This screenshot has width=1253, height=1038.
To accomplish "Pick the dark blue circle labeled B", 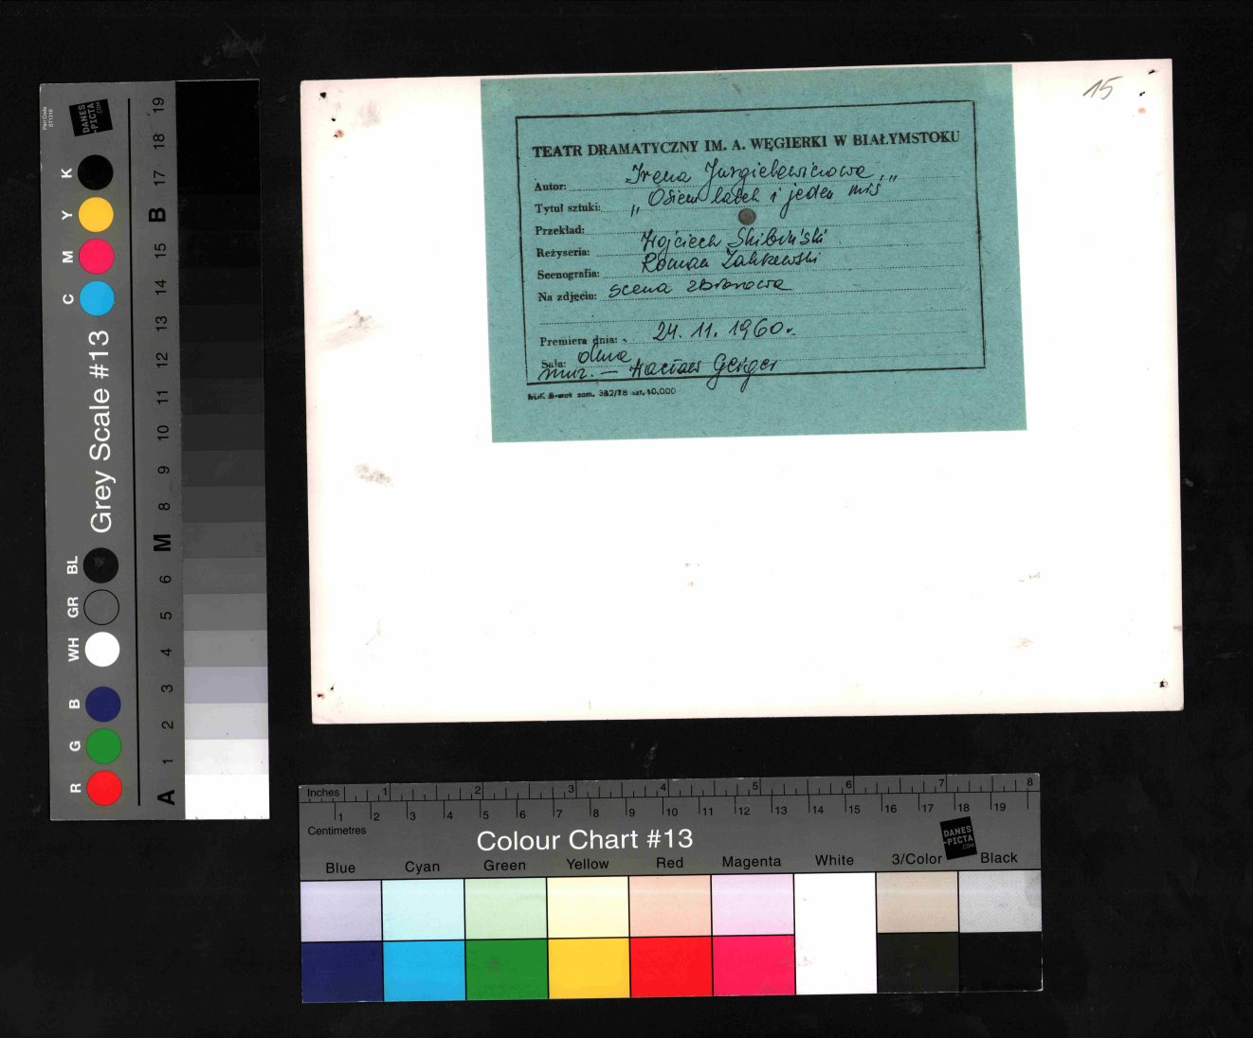I will click(x=102, y=705).
